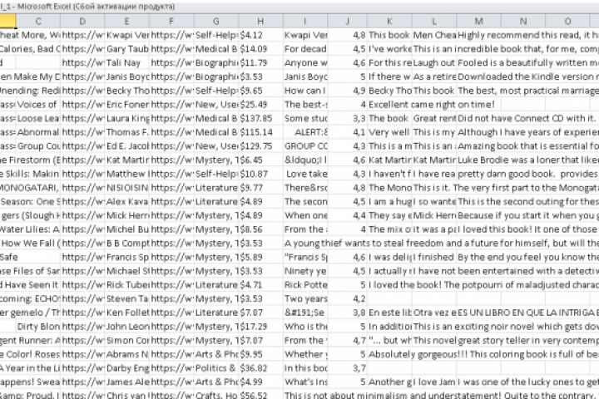
Task: Click the rating cell 4,2
Action: [x=347, y=298]
